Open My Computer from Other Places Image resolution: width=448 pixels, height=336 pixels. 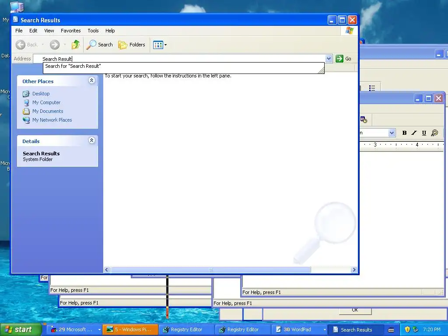[x=46, y=102]
